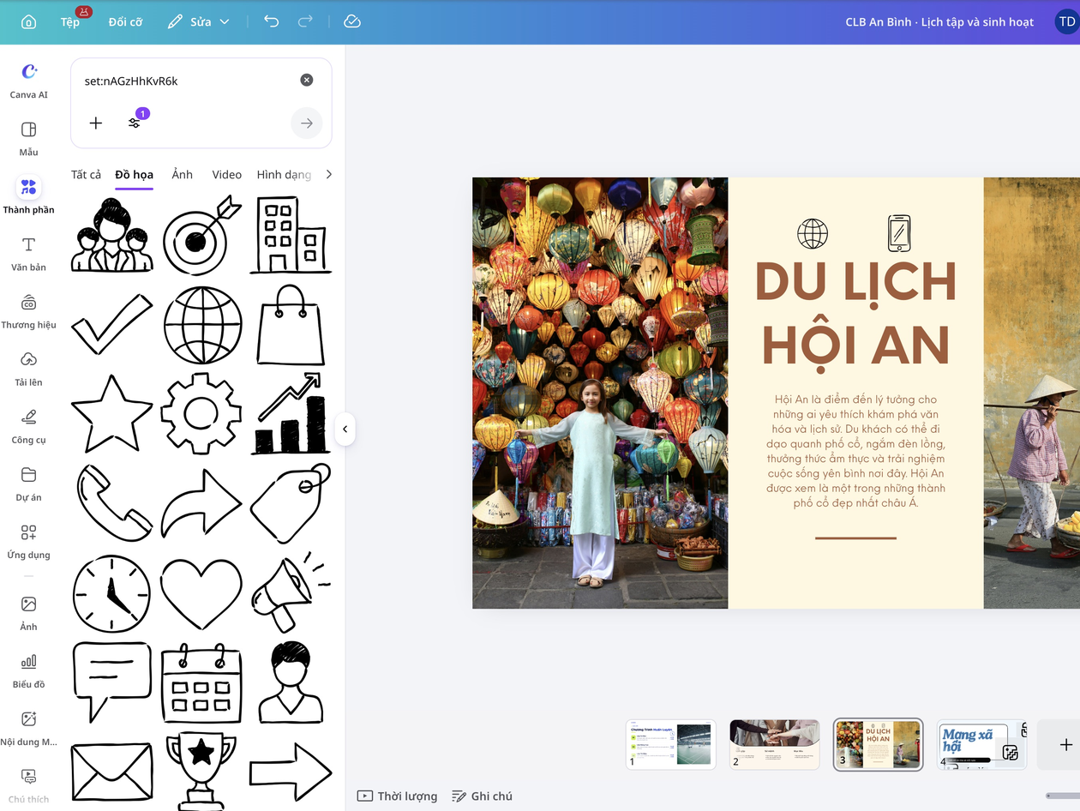Add the trophy with star graphic

(201, 772)
